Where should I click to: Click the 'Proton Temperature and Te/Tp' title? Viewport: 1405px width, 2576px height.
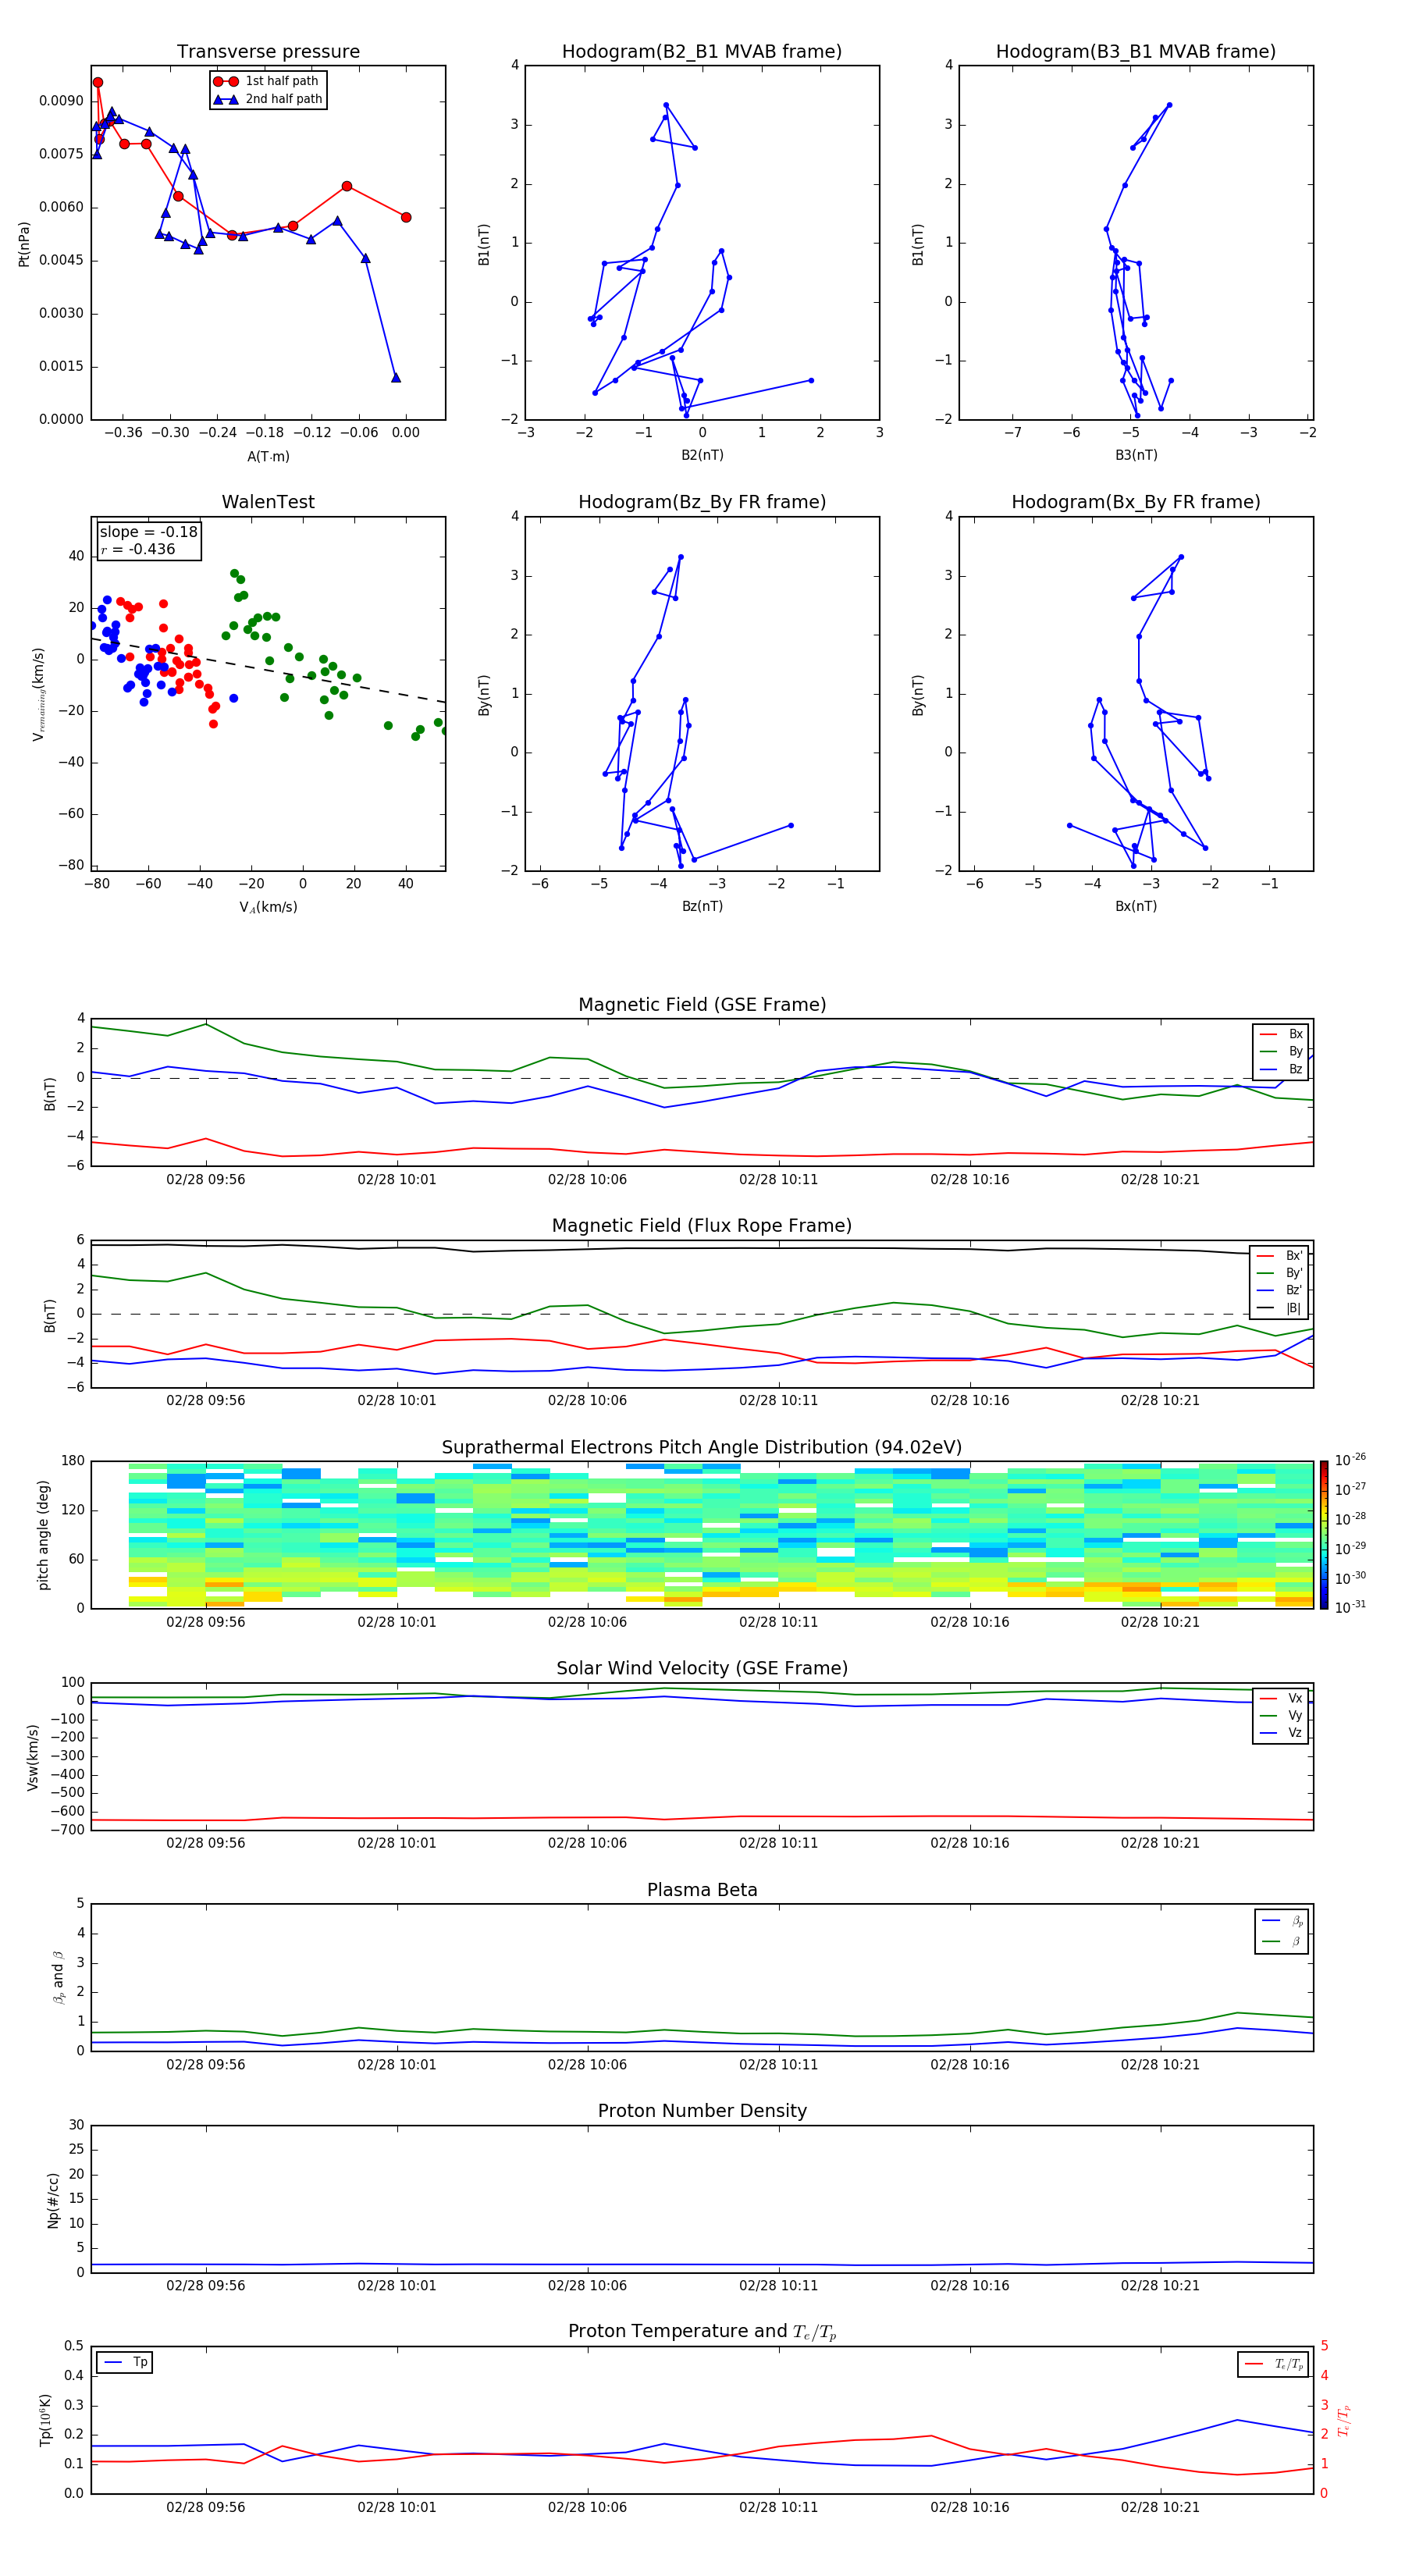[702, 2332]
